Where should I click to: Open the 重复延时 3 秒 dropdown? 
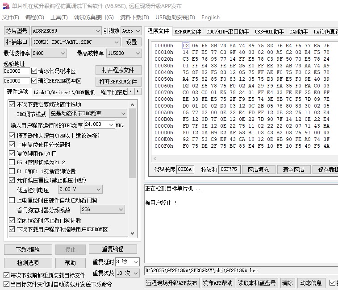click(136, 262)
